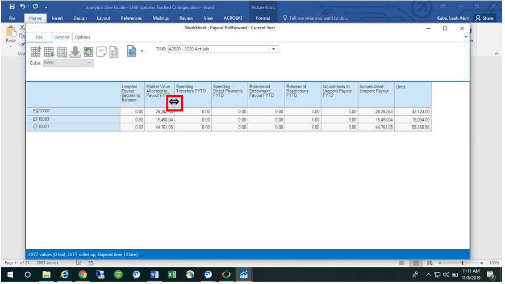The image size is (505, 284).
Task: Save the Word document via Quick Access icon
Action: 12,6
